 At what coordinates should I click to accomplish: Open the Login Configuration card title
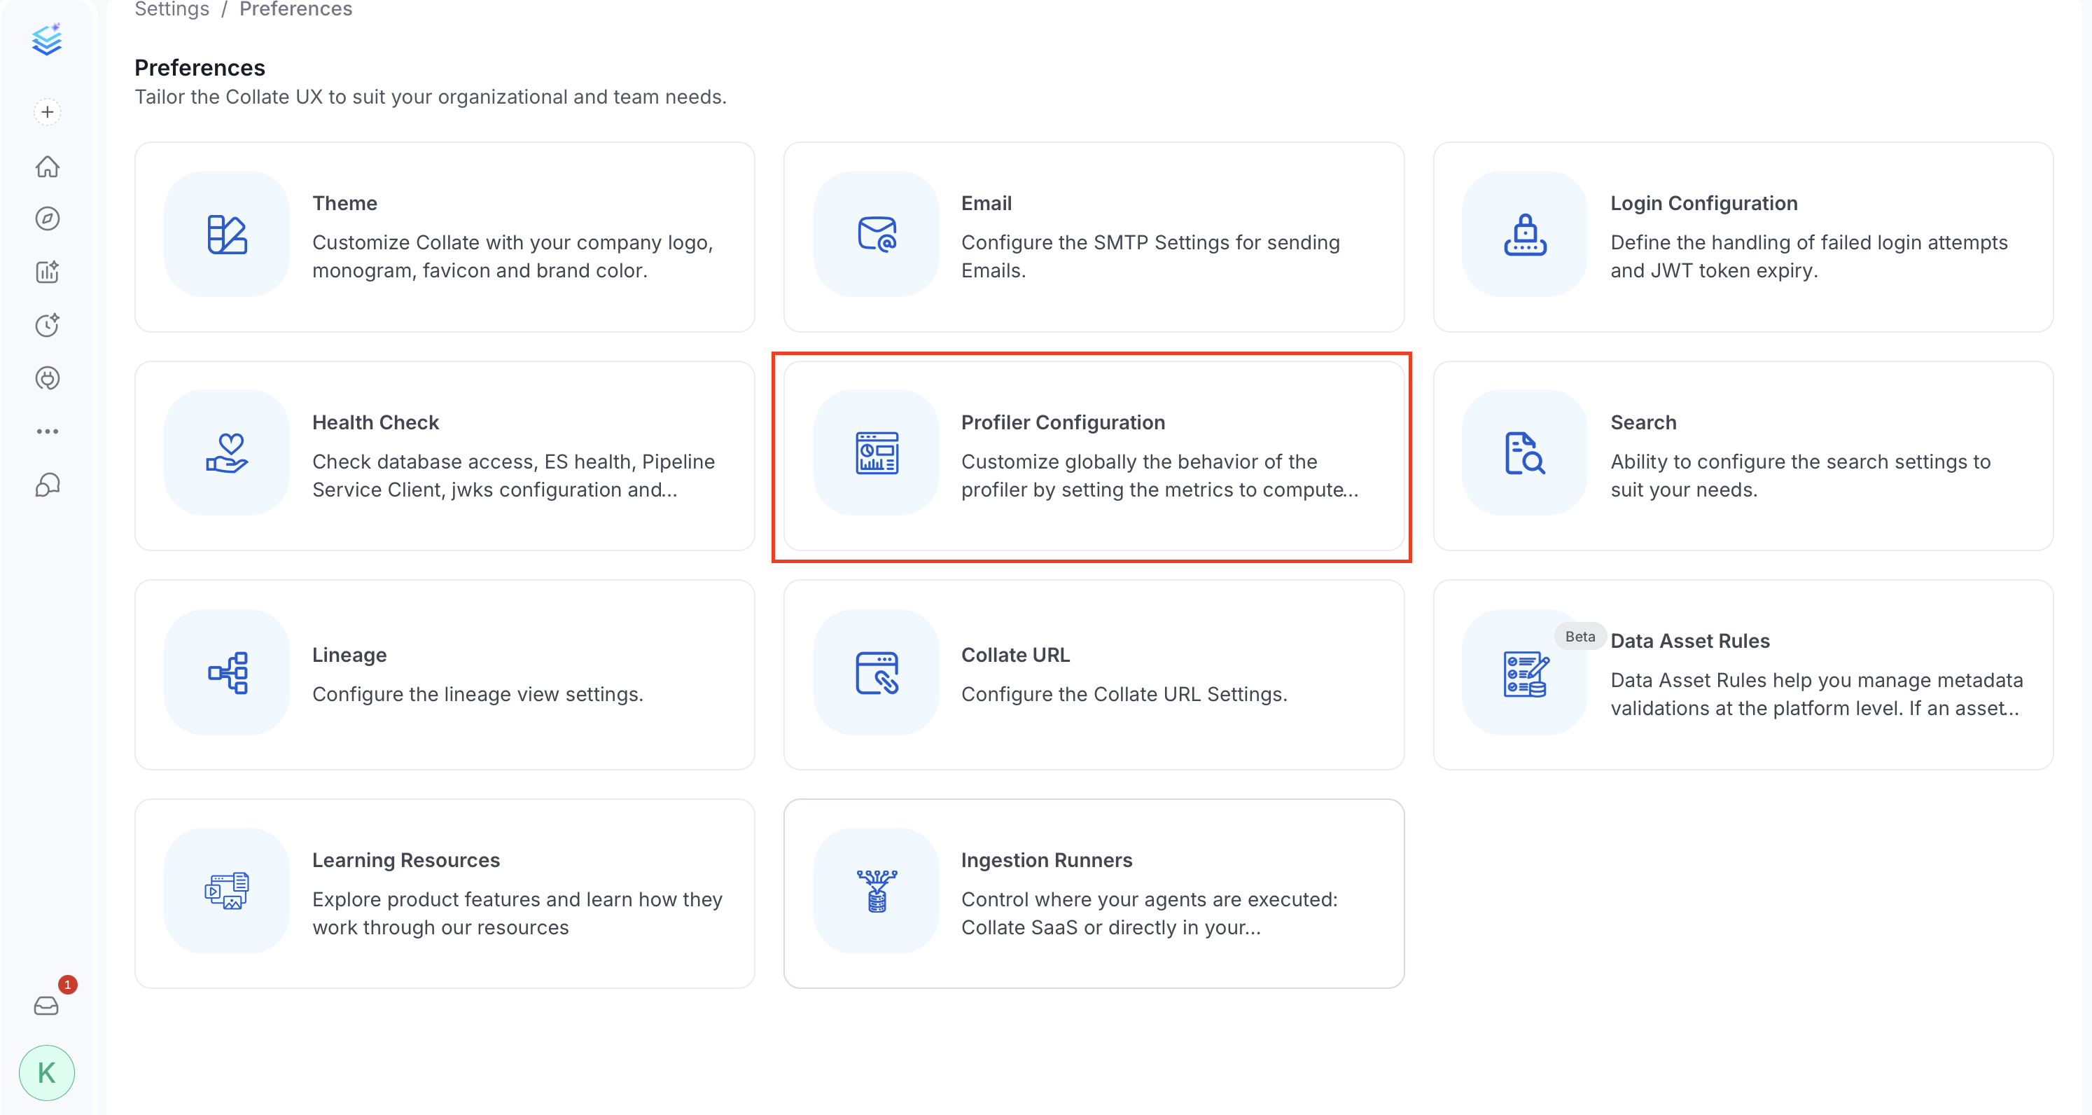coord(1704,203)
